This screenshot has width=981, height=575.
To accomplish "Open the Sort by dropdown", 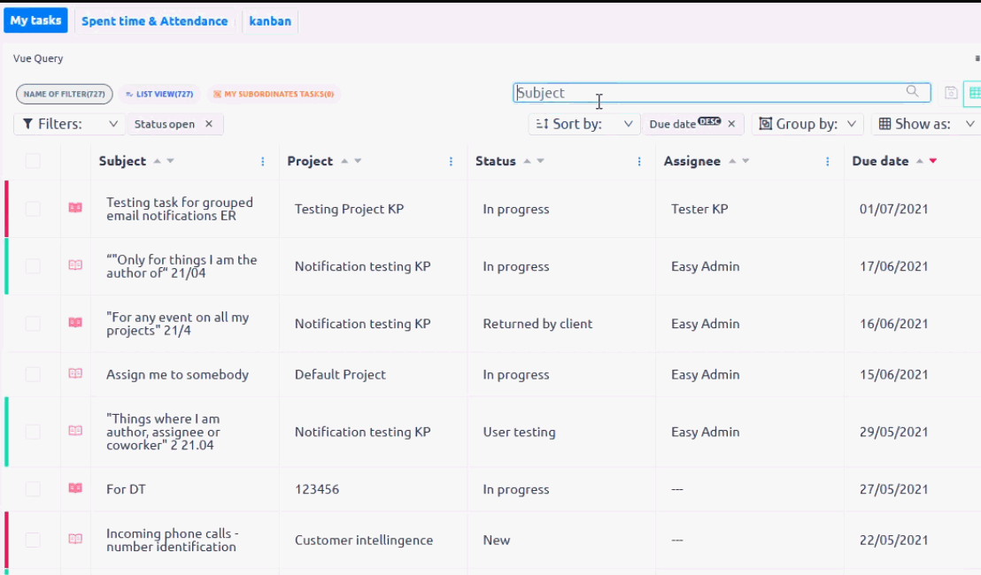I will (585, 125).
